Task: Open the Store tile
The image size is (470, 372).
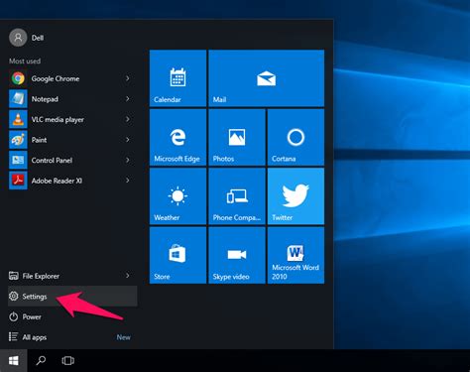Action: tap(177, 255)
